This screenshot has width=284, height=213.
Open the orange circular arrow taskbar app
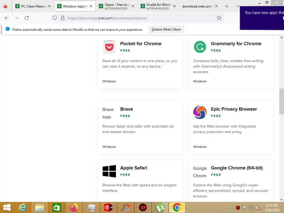[126, 207]
